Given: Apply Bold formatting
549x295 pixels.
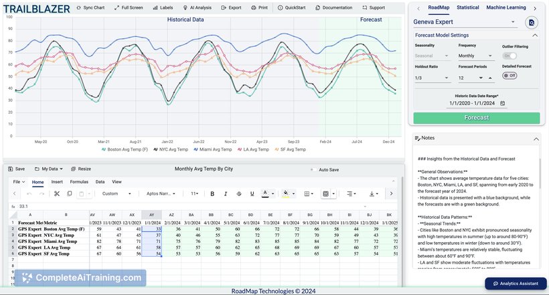Looking at the screenshot, I should click(212, 193).
